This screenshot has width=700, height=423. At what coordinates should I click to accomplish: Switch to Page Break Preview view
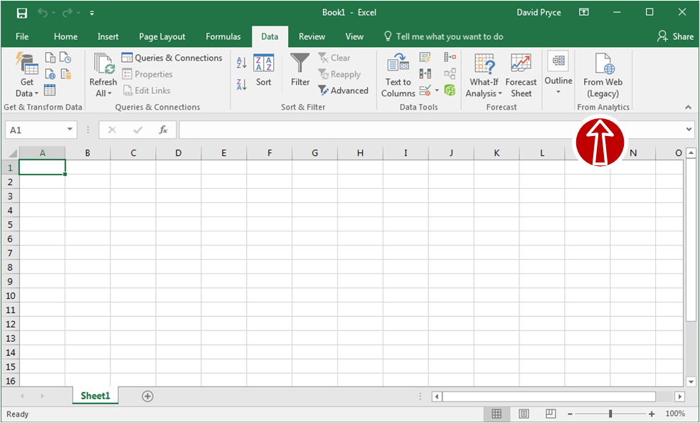pos(551,414)
